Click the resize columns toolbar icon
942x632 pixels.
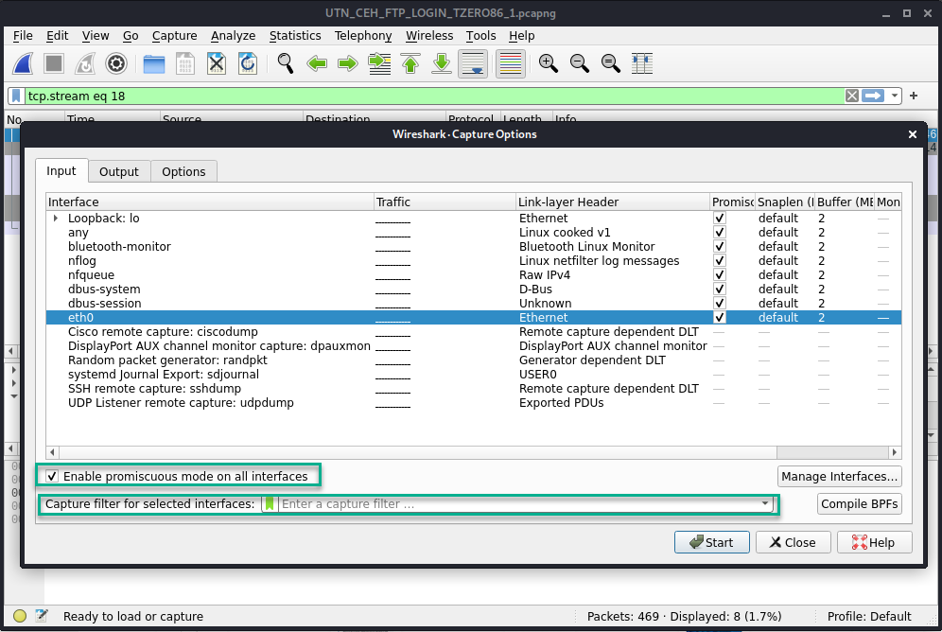641,63
